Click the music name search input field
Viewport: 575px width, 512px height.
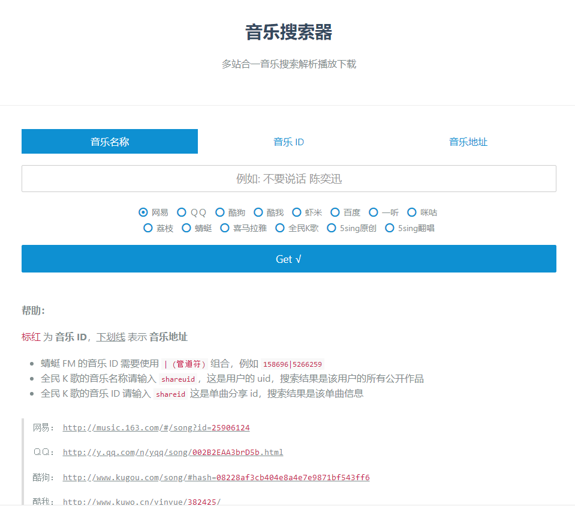[x=288, y=179]
